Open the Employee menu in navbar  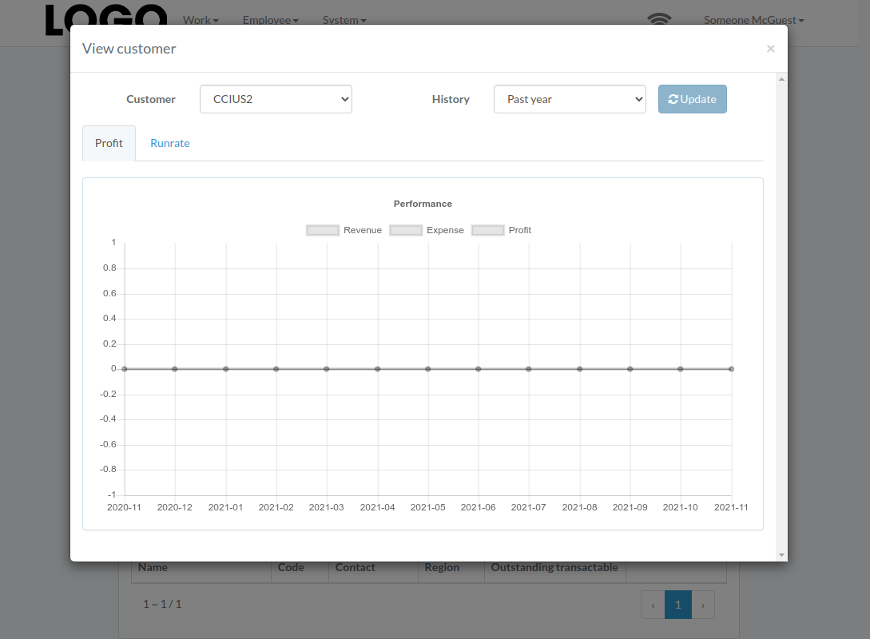pos(270,20)
